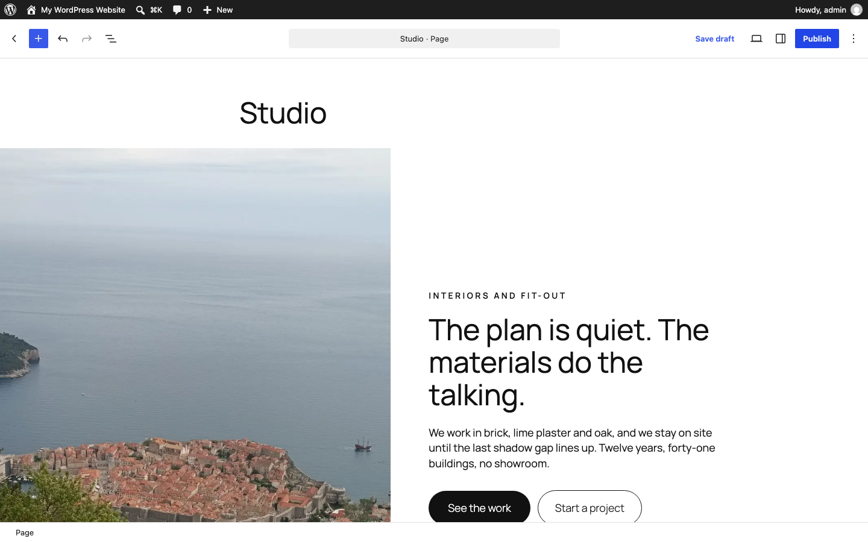This screenshot has height=542, width=868.
Task: Click the Save draft button
Action: coord(714,39)
